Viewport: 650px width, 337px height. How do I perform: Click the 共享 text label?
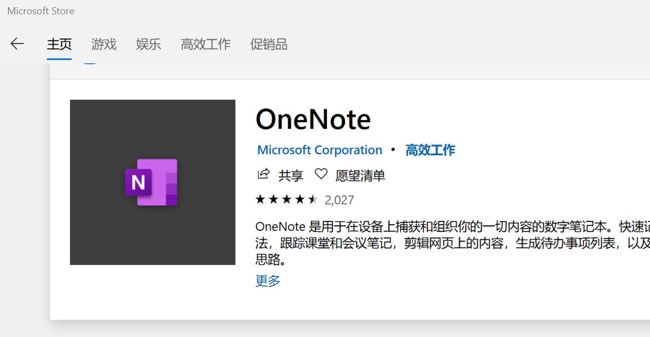coord(291,176)
